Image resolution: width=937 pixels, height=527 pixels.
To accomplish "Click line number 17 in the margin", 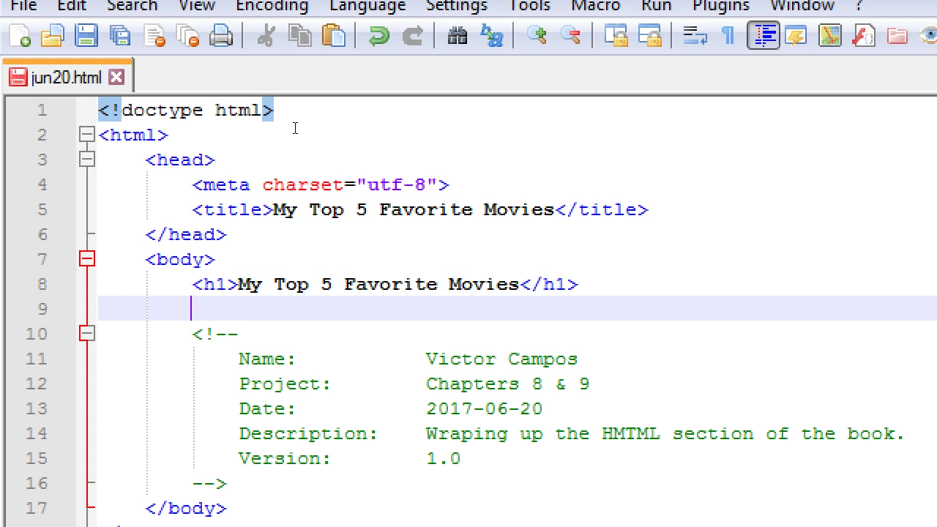I will [37, 508].
